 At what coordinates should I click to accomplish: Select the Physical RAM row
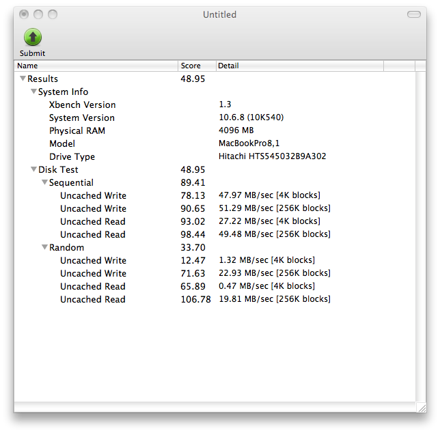point(215,130)
